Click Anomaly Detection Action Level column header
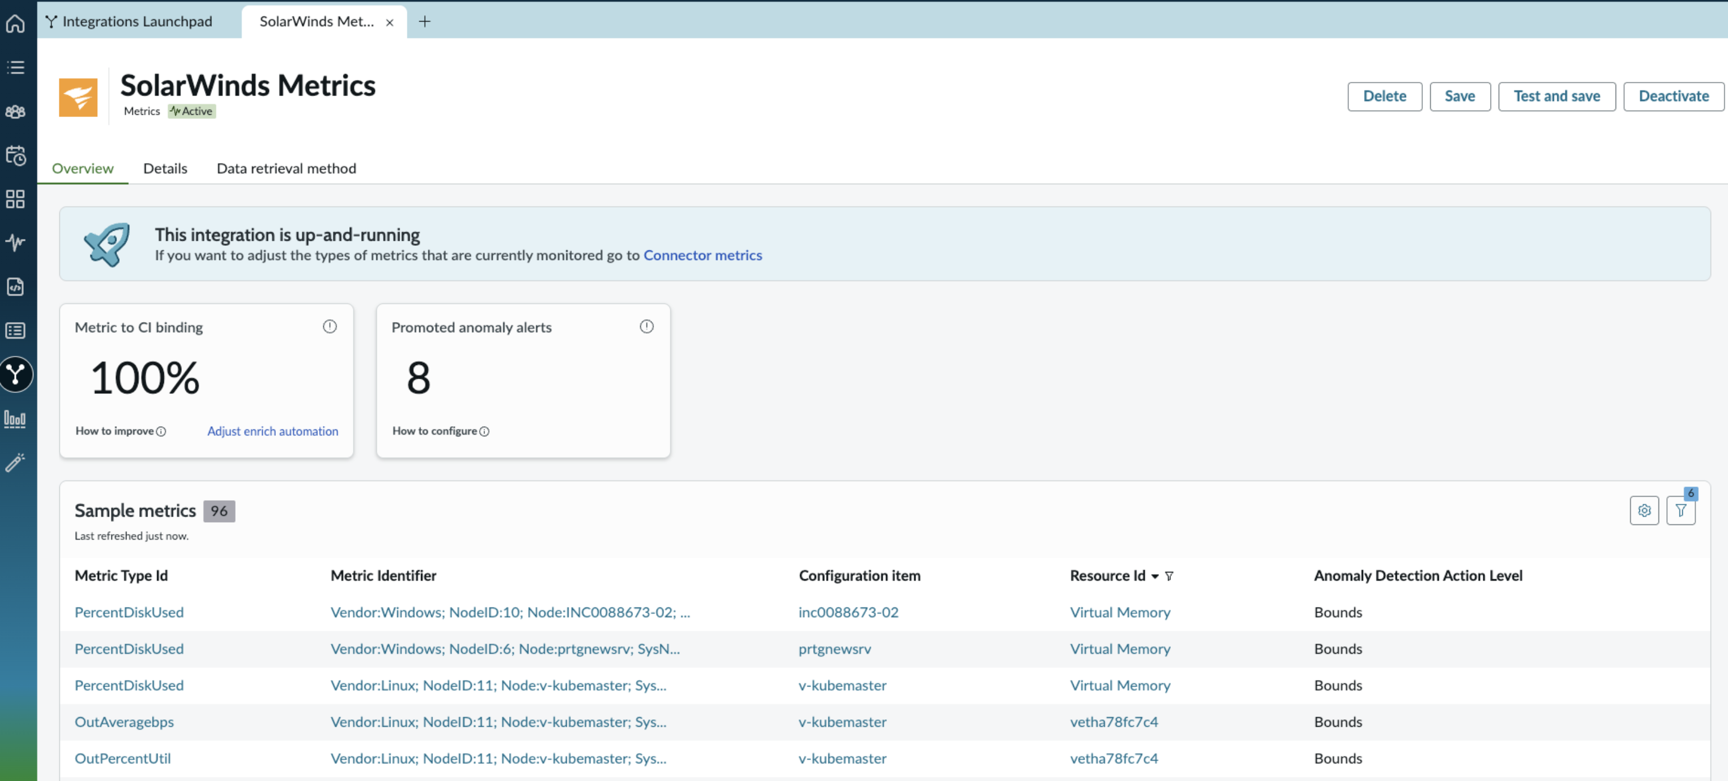 pos(1418,576)
